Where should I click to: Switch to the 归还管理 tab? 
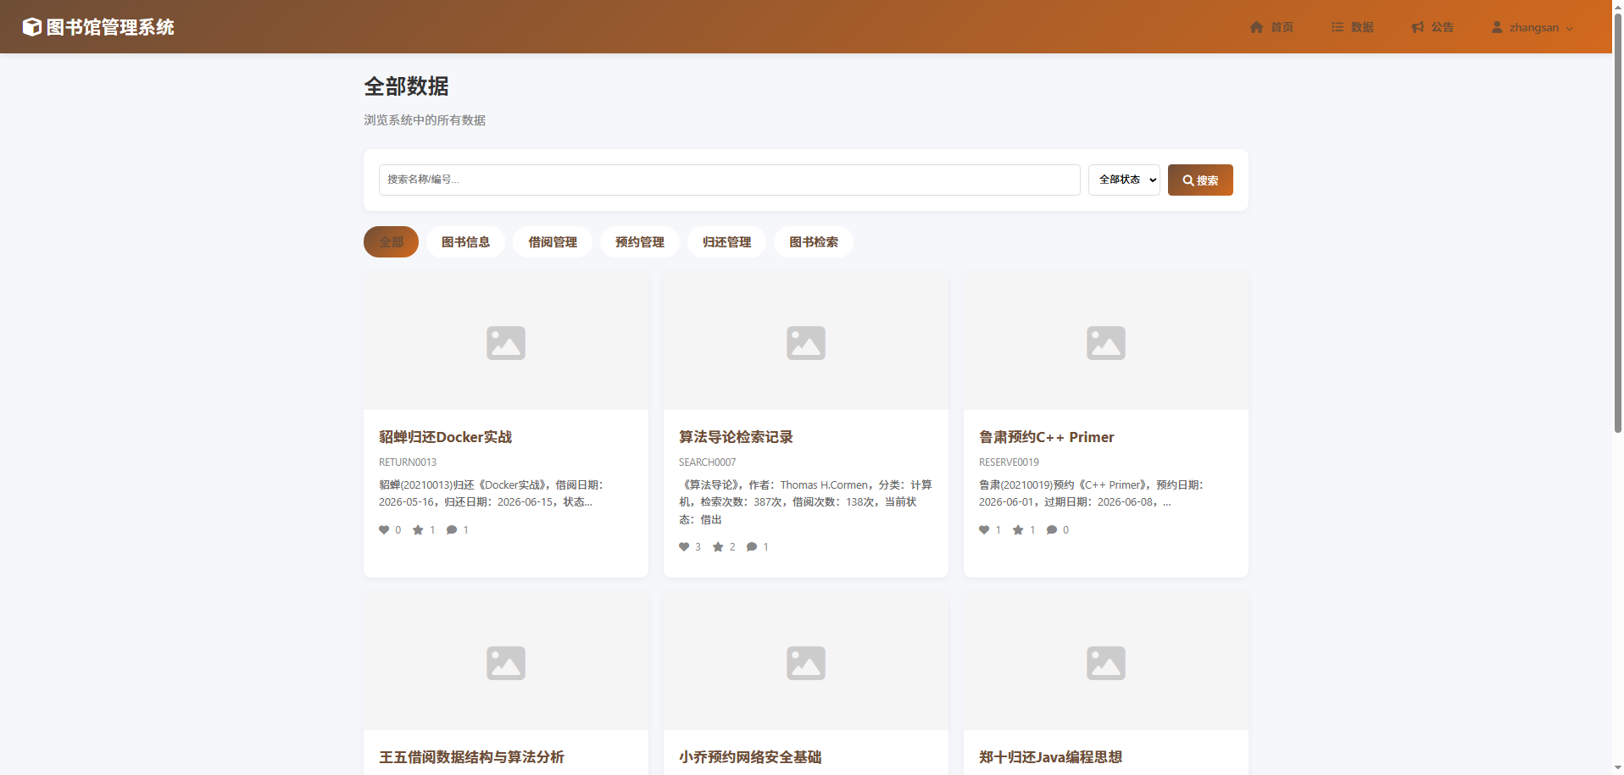point(726,242)
